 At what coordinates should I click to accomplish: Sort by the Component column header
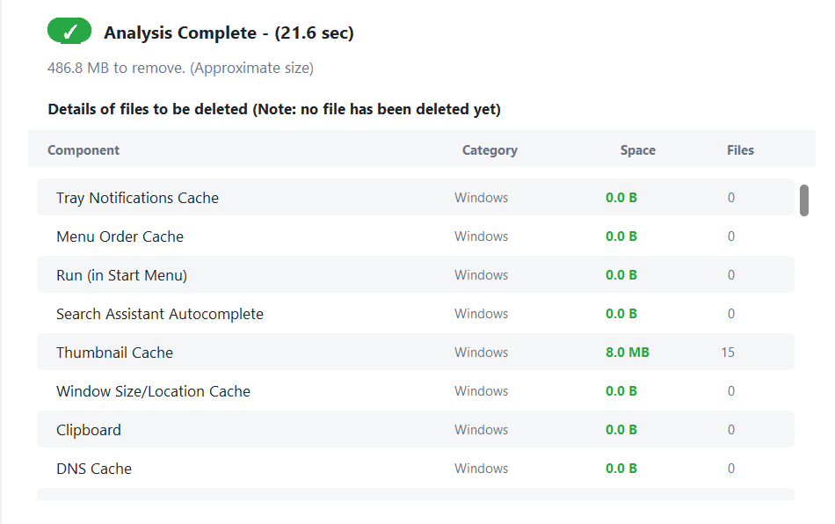[x=83, y=150]
